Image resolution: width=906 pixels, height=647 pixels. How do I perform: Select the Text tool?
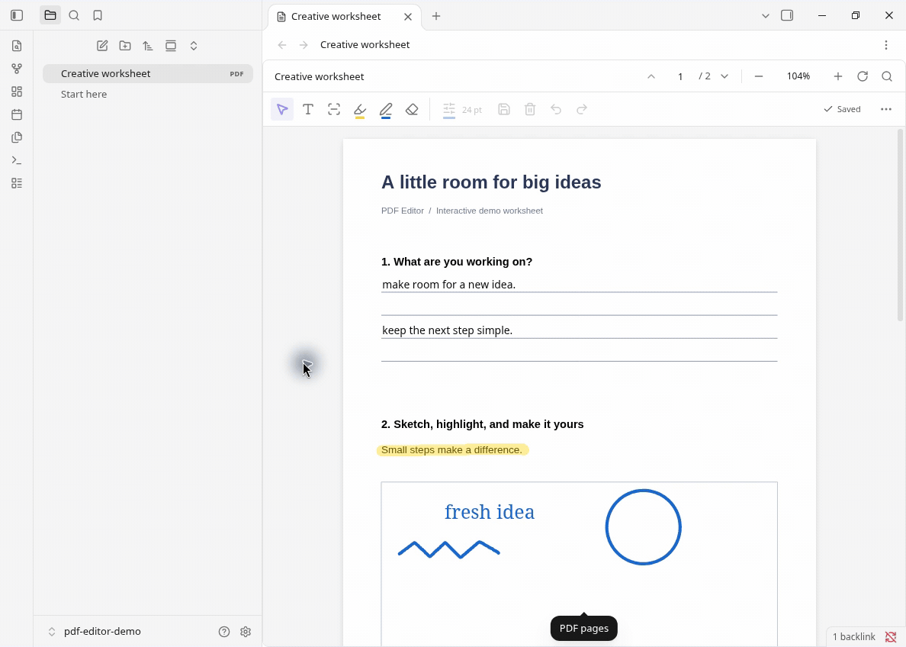[308, 109]
